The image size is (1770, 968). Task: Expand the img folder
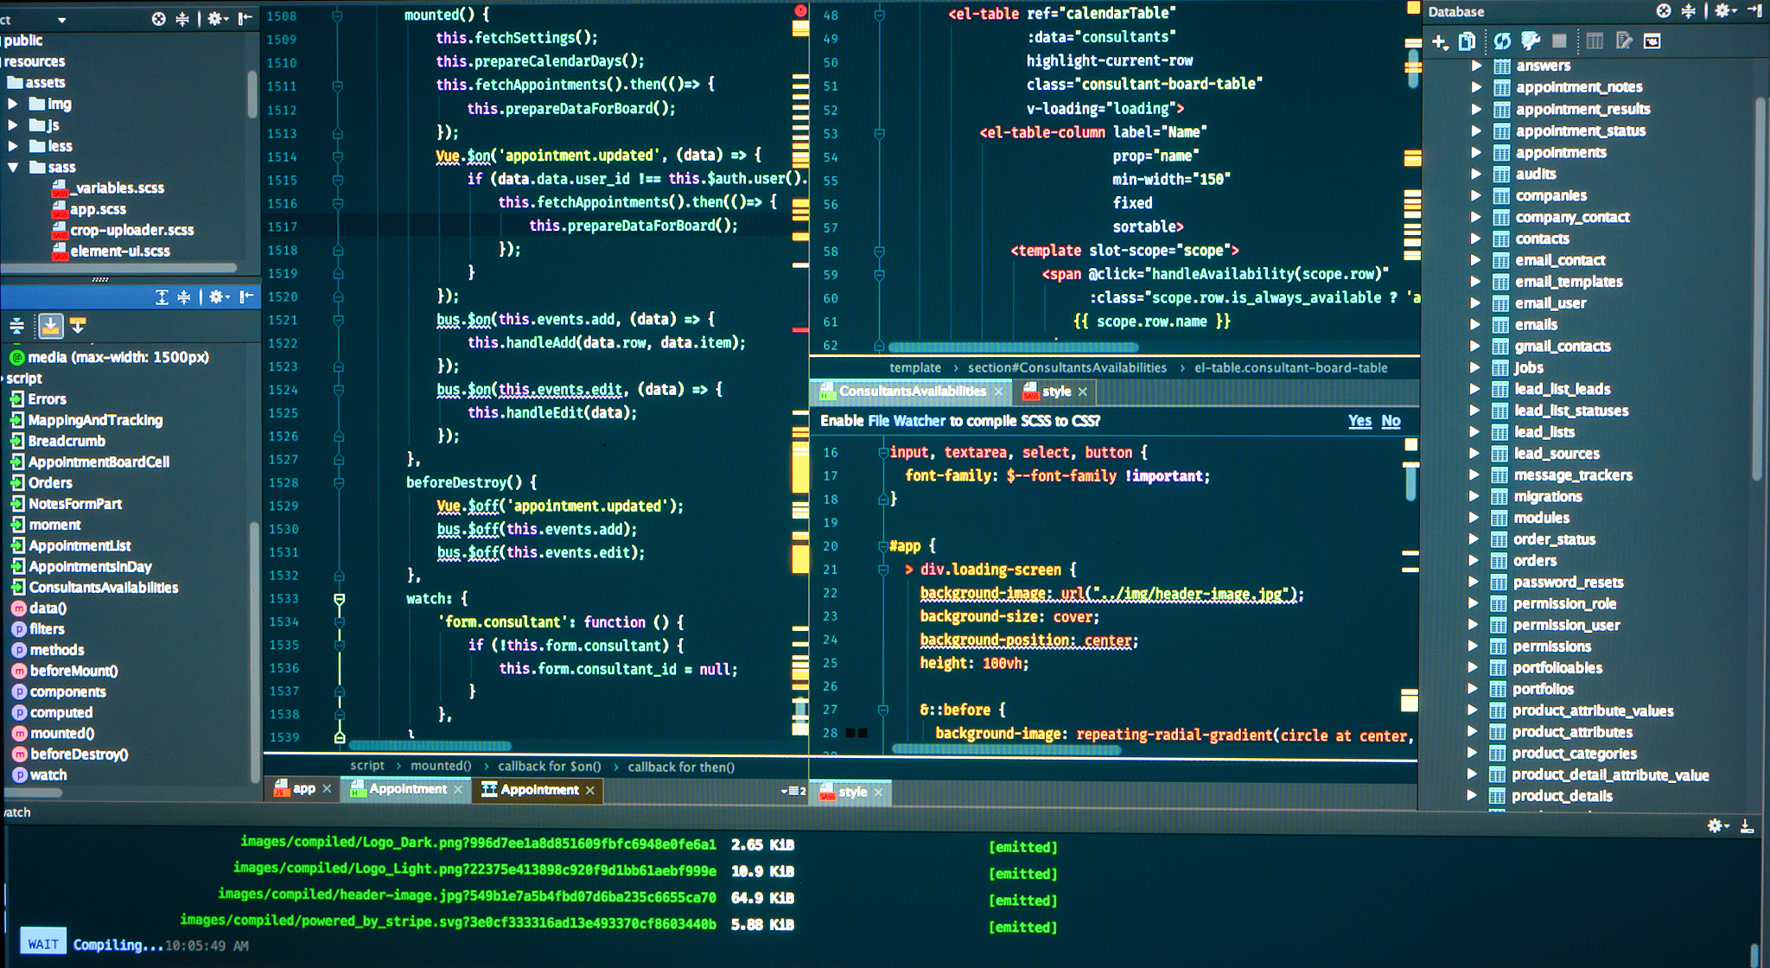pos(13,104)
